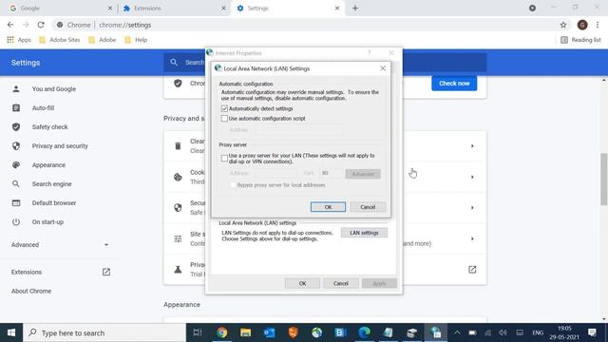
Task: Open Task View on taskbar
Action: [198, 332]
